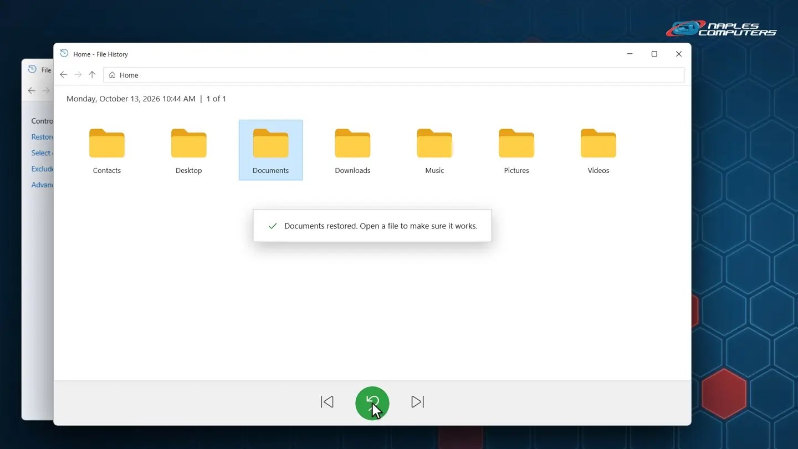The width and height of the screenshot is (798, 449).
Task: Close the Home - File History window
Action: [x=679, y=54]
